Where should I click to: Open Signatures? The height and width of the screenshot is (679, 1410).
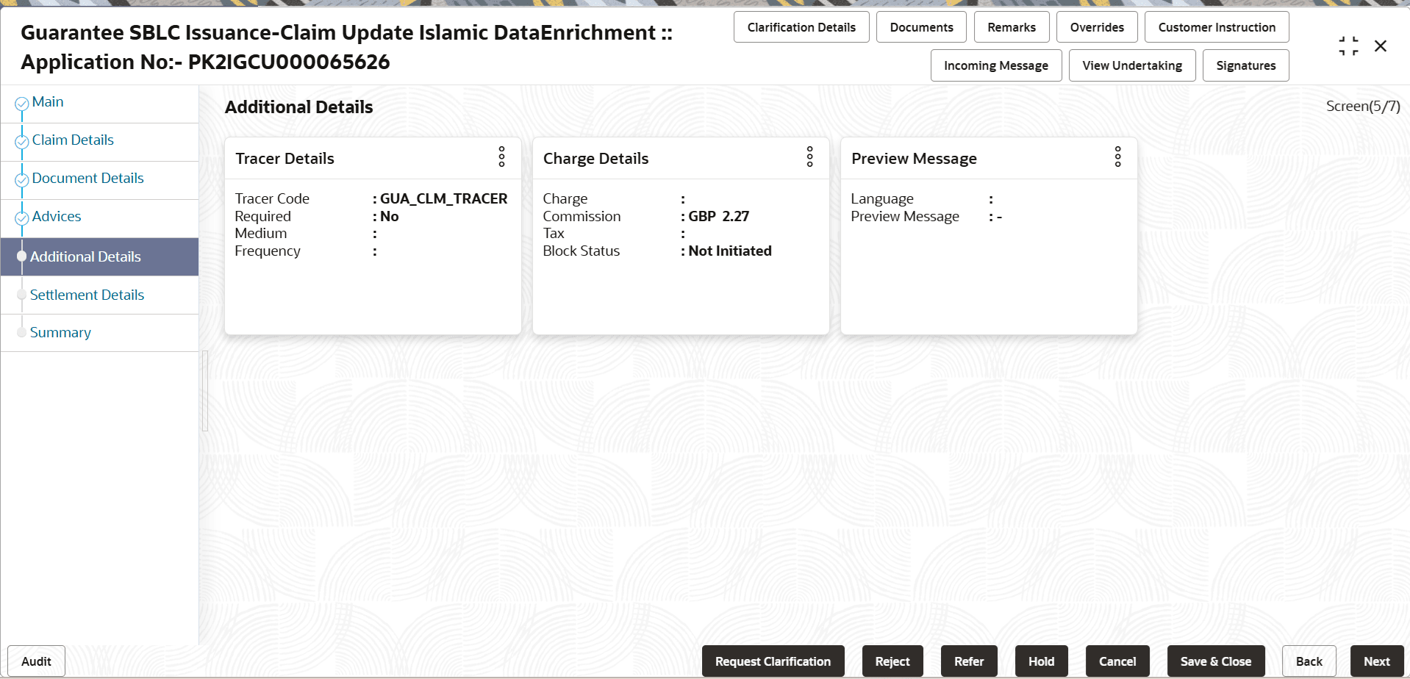tap(1246, 65)
